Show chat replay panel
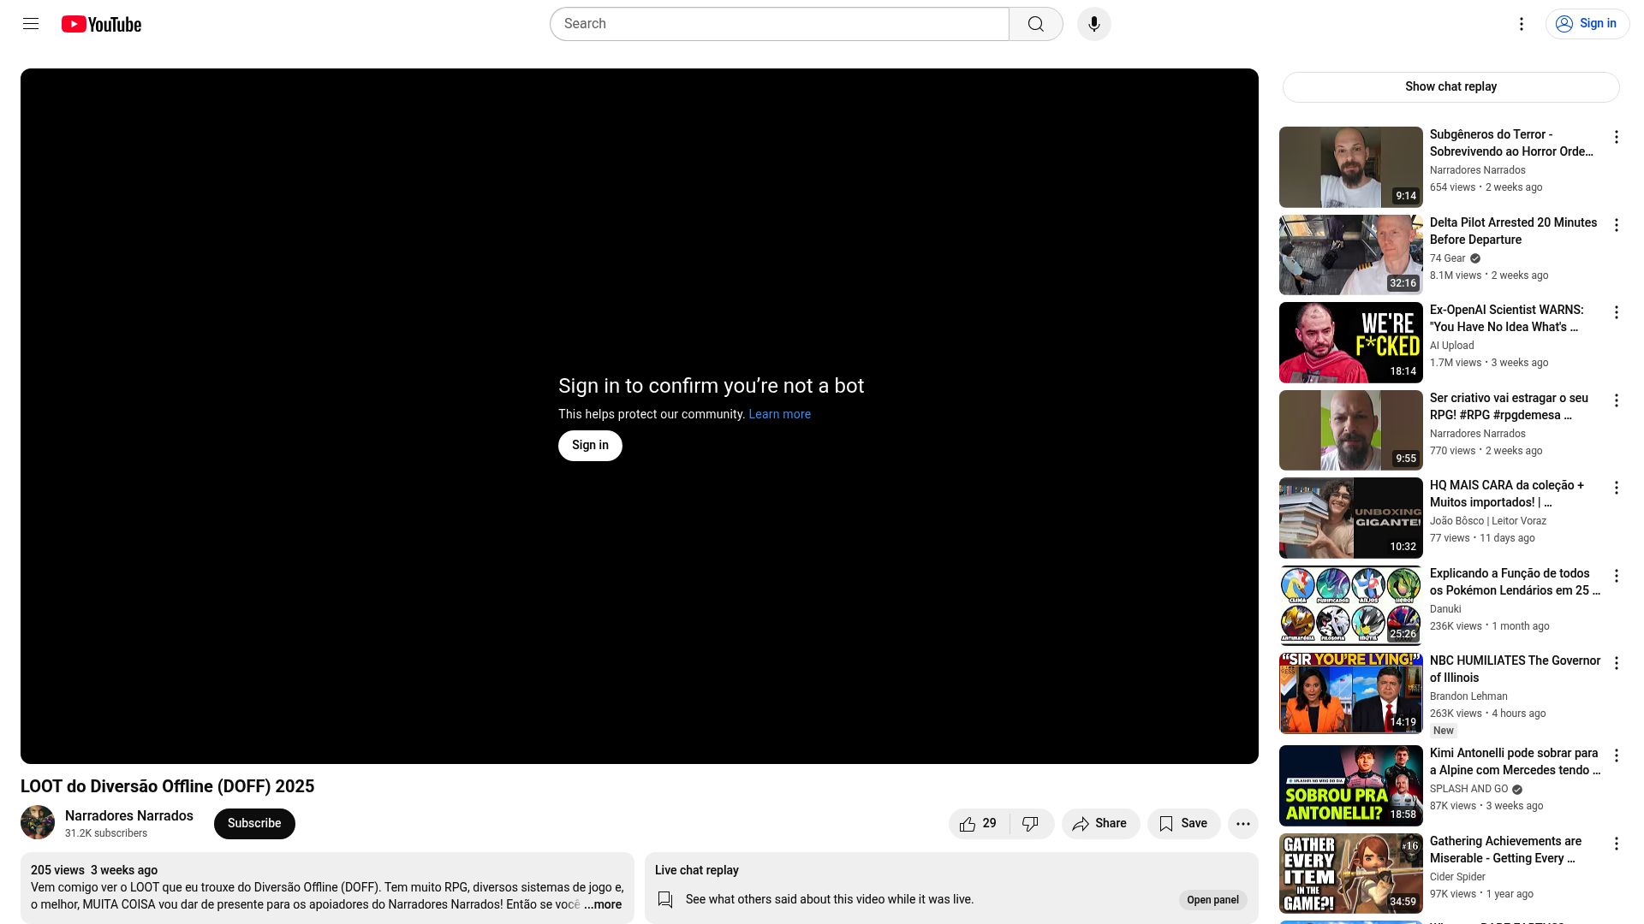The image size is (1644, 924). (1450, 86)
